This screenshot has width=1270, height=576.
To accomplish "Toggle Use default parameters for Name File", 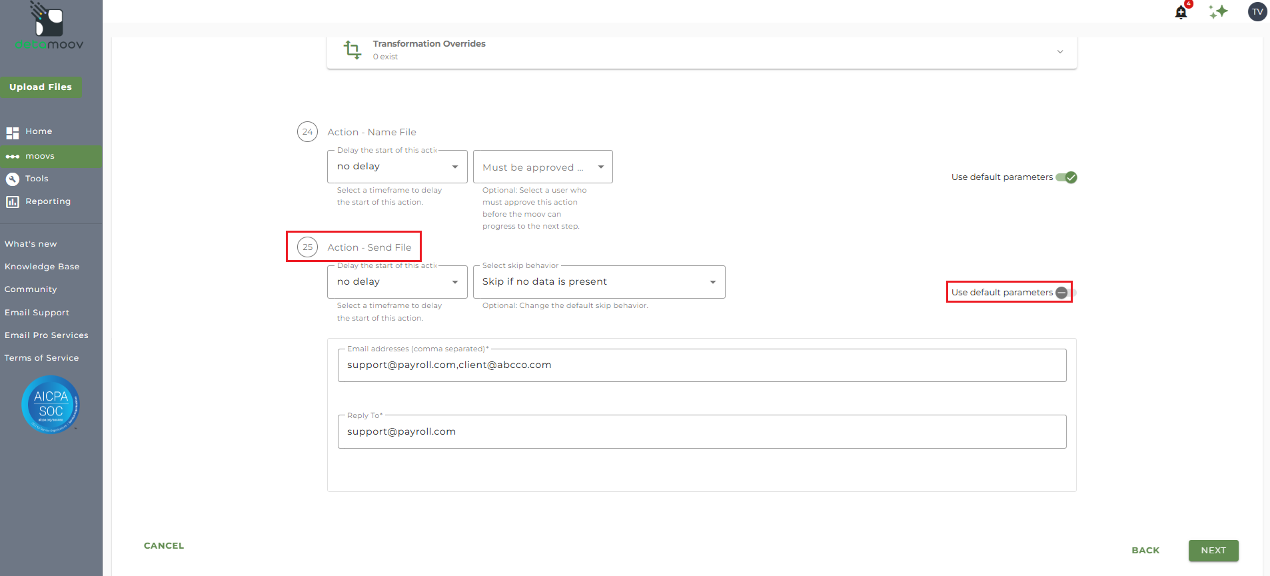I will point(1066,177).
